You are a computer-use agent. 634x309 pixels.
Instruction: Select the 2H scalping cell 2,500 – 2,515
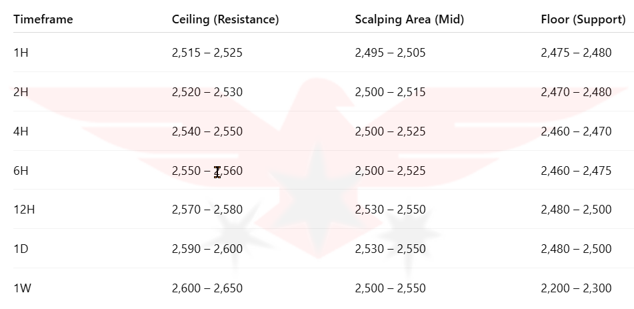coord(390,92)
